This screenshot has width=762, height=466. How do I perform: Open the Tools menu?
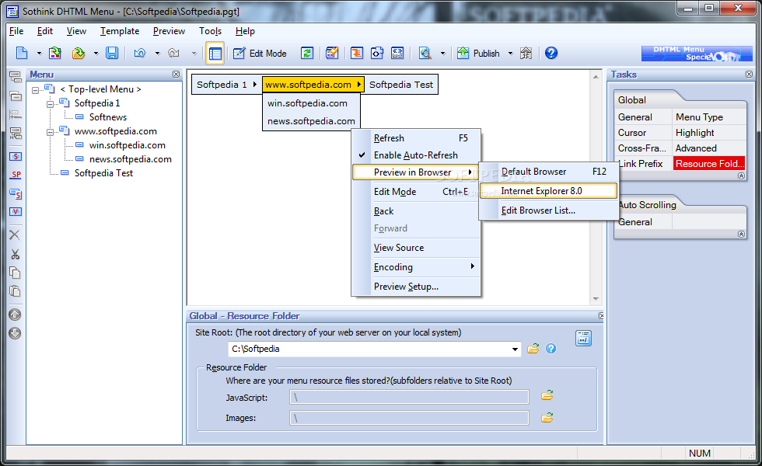210,31
